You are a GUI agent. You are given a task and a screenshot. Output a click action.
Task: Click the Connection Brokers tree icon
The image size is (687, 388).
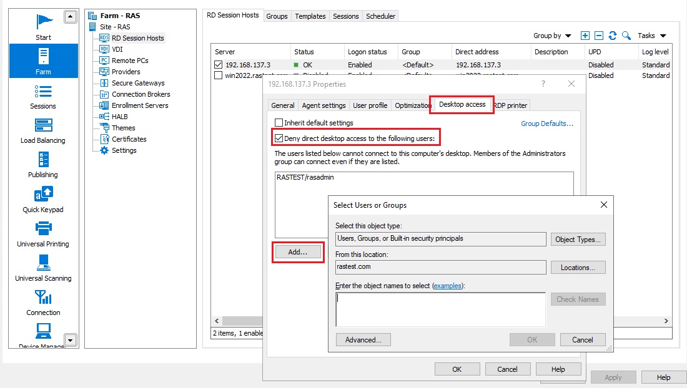click(104, 94)
